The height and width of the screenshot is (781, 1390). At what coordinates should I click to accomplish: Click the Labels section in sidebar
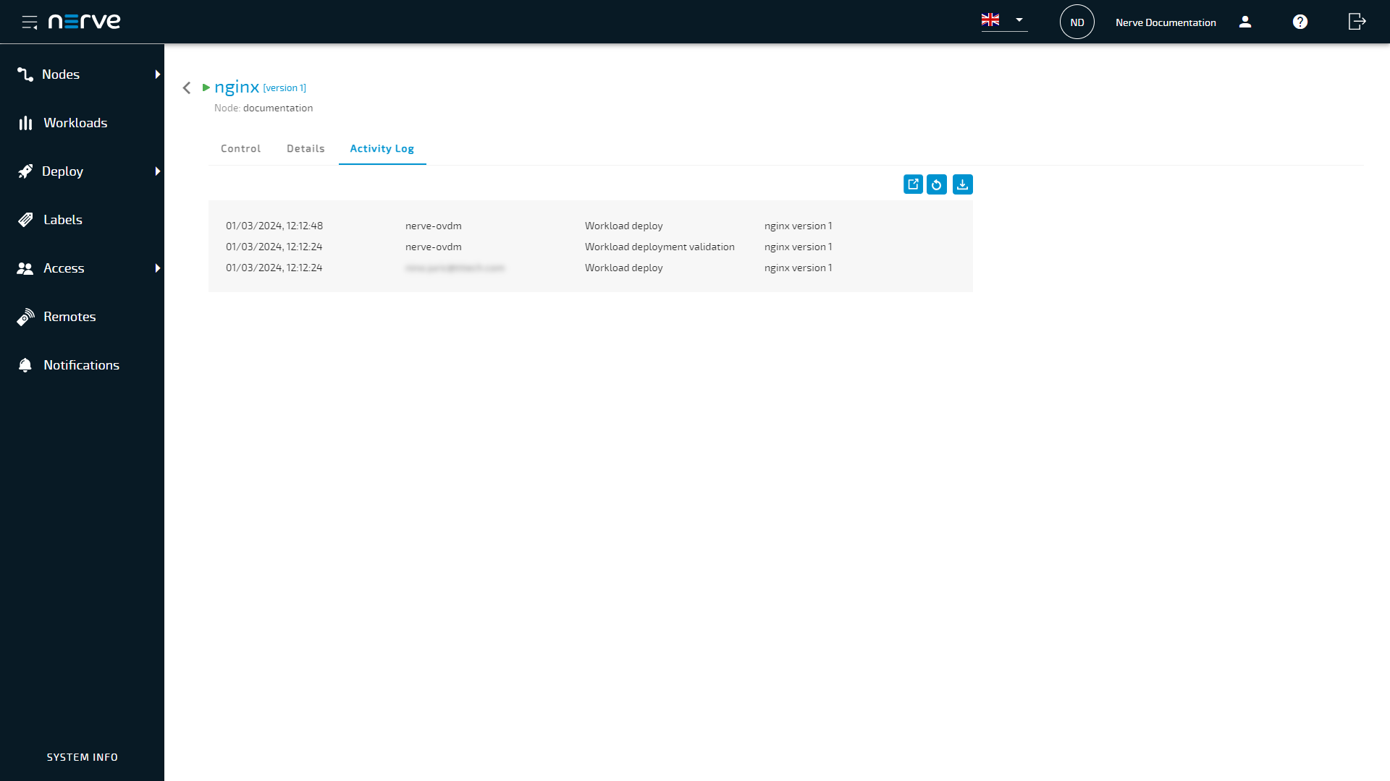(x=63, y=219)
